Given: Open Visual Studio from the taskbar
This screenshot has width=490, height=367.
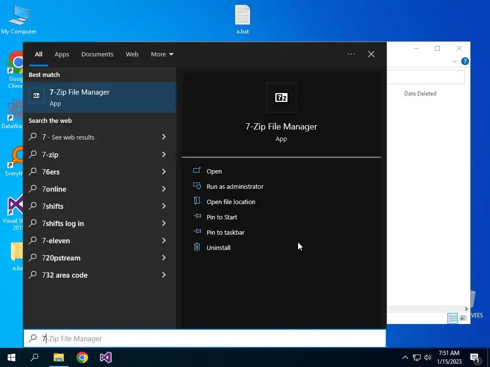Looking at the screenshot, I should tap(106, 357).
